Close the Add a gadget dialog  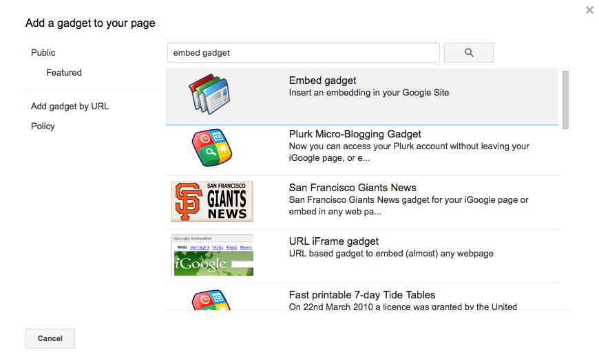[x=589, y=10]
